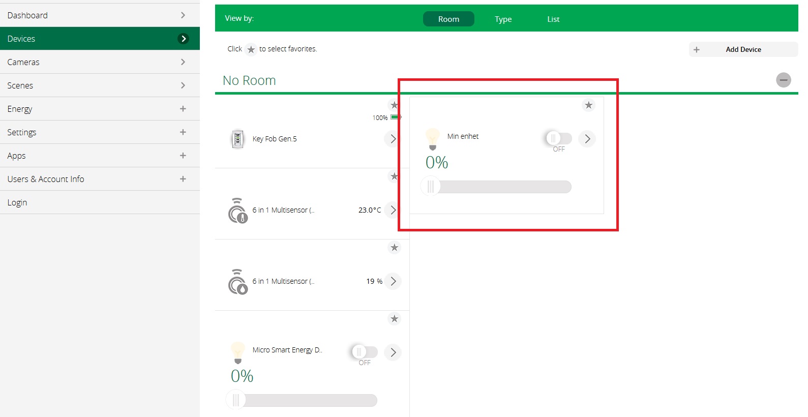The image size is (808, 417).
Task: Favorite the 19 % Multisensor star
Action: click(394, 248)
